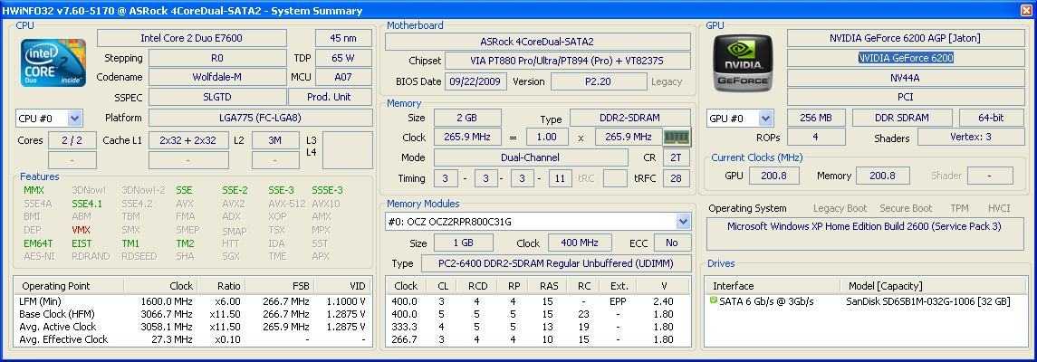Click the Chipset value VIA PT880 Pro/Ultra/PT894
This screenshot has height=362, width=1037.
(568, 62)
